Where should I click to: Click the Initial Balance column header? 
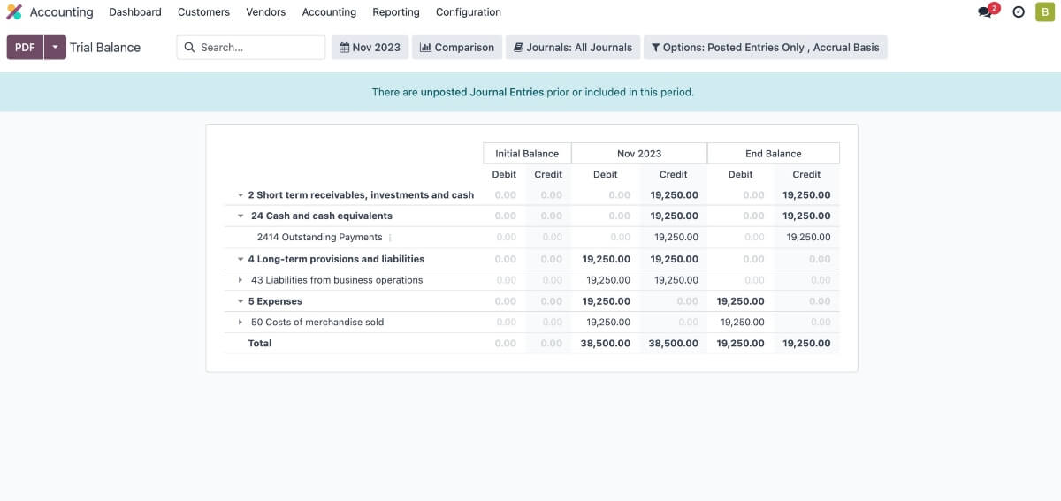click(527, 154)
